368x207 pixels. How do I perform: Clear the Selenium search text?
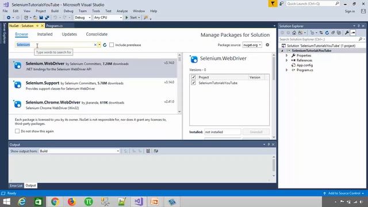pos(95,45)
